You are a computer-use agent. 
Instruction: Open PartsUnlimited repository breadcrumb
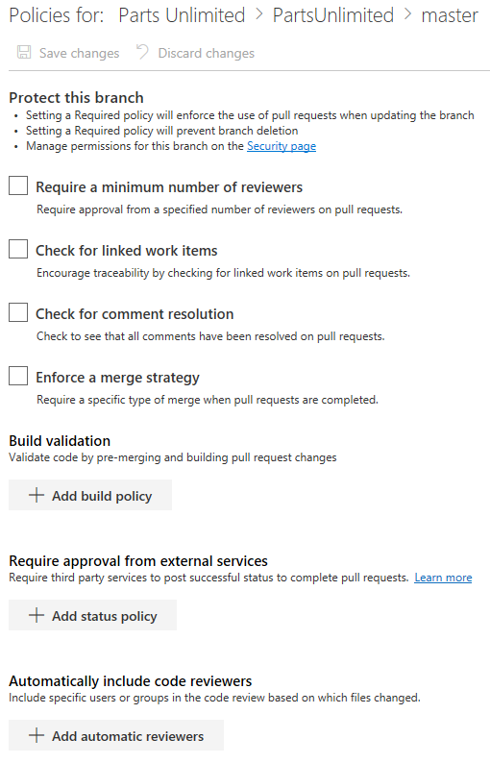[332, 15]
